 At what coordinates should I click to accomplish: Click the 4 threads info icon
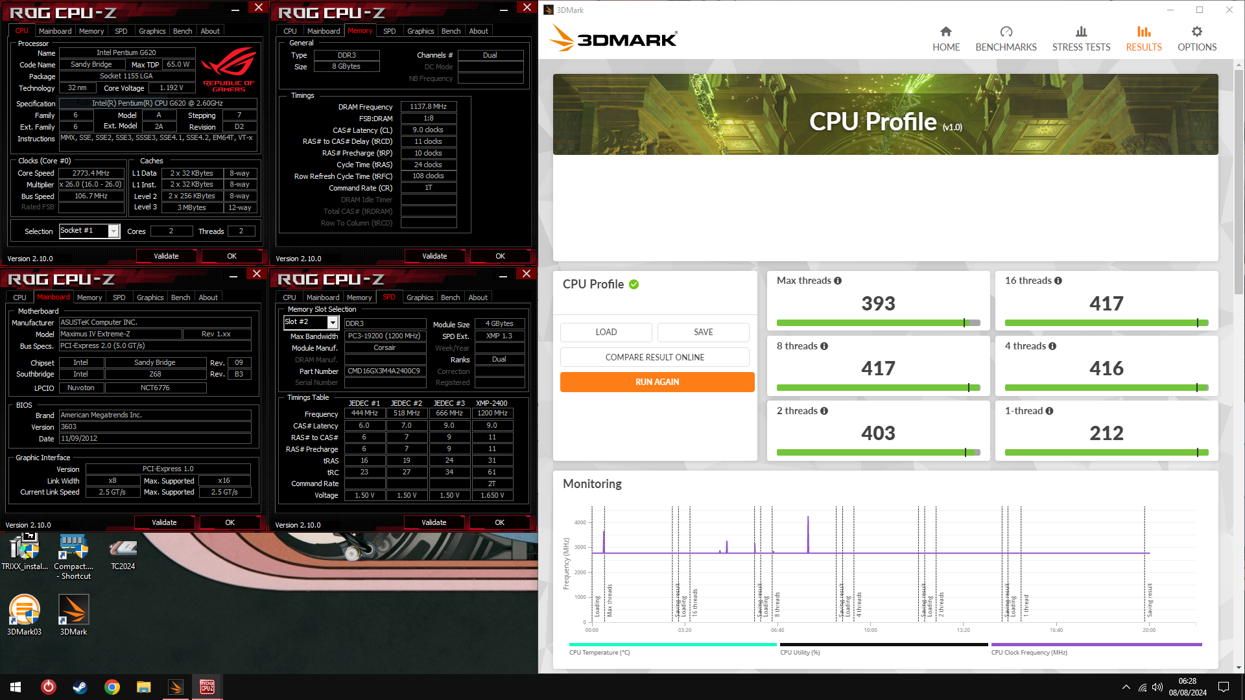[1052, 346]
